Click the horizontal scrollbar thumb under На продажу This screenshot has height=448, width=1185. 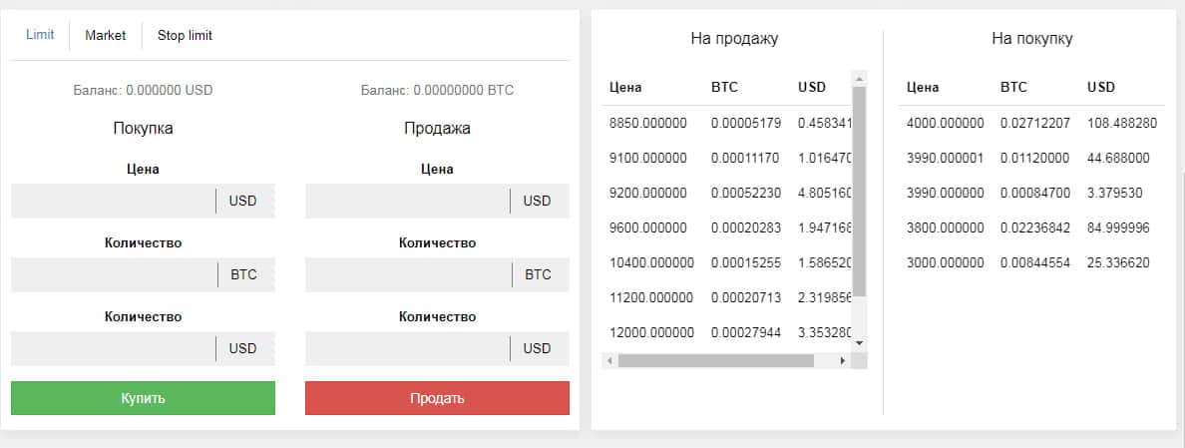click(x=715, y=360)
